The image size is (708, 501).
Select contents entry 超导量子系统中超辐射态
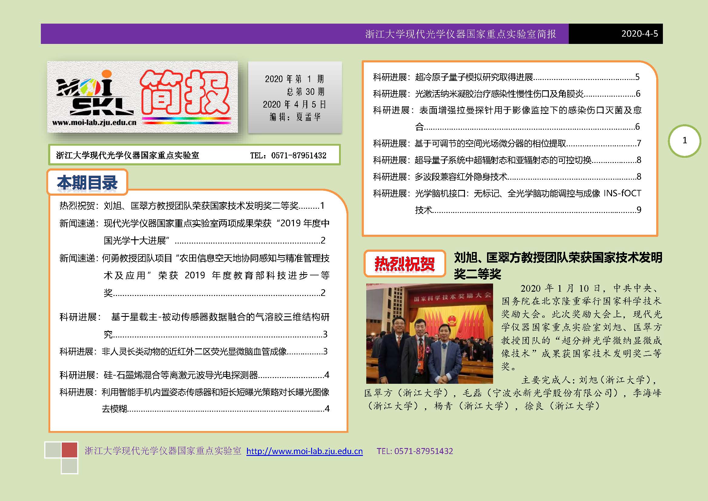[507, 160]
